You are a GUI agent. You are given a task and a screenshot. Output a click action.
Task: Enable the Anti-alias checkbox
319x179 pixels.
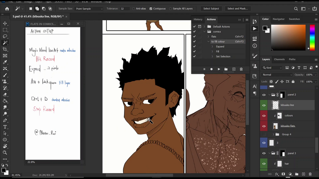(x=133, y=9)
